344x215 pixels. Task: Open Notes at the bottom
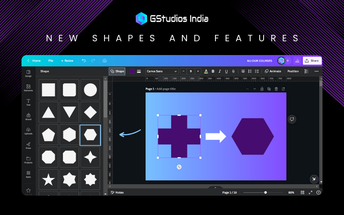click(117, 192)
